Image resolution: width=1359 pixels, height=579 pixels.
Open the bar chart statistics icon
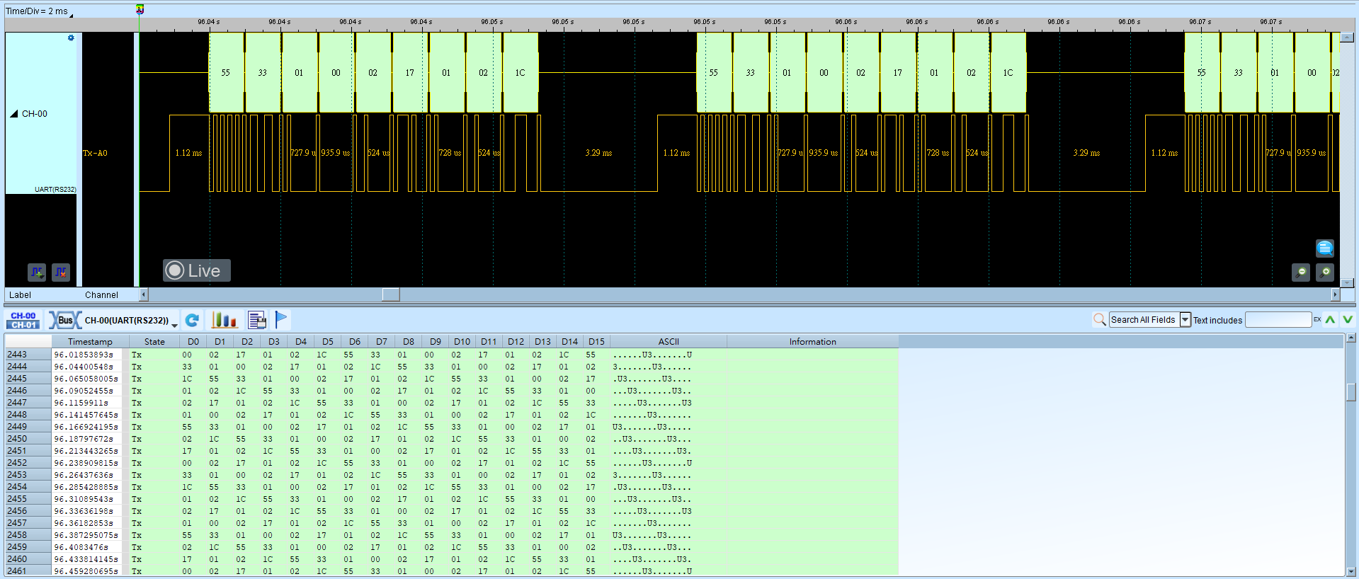(224, 320)
